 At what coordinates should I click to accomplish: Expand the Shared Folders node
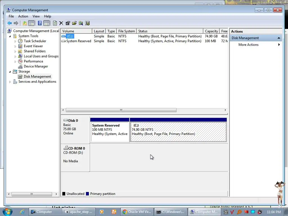pos(15,51)
